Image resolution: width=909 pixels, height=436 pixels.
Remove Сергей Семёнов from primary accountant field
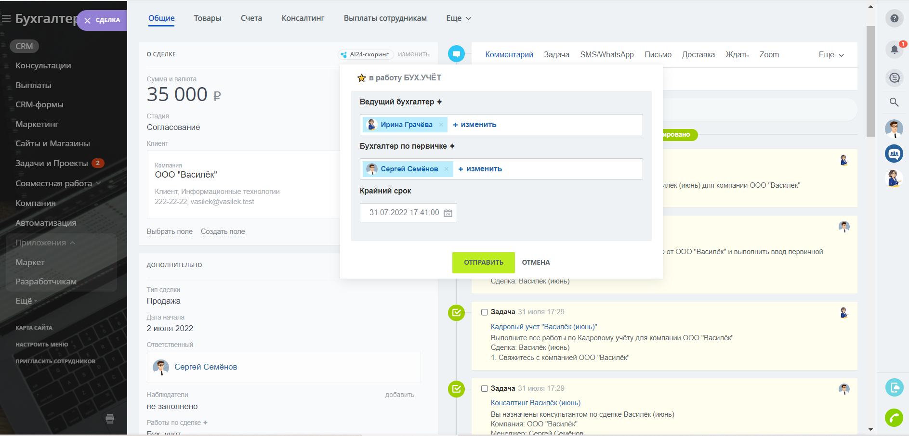point(447,169)
